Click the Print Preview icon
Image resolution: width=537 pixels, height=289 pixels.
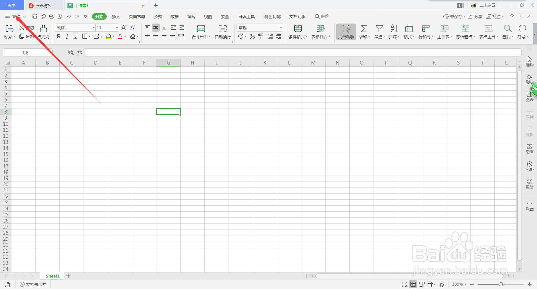(60, 16)
